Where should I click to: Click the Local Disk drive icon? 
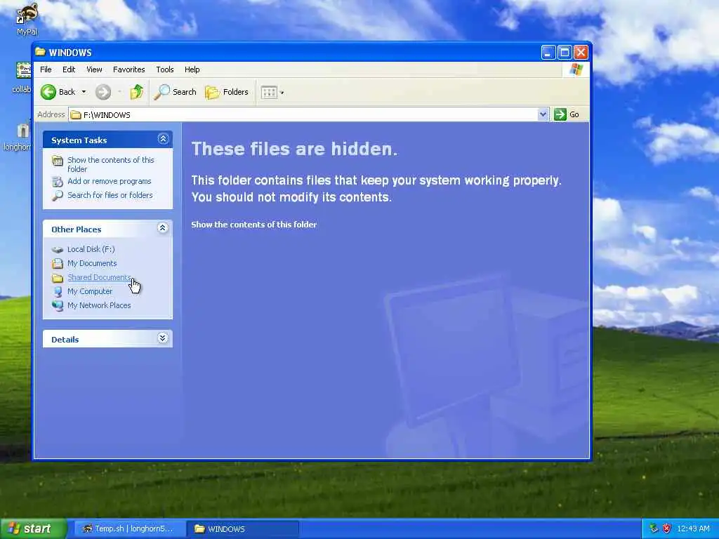point(58,250)
